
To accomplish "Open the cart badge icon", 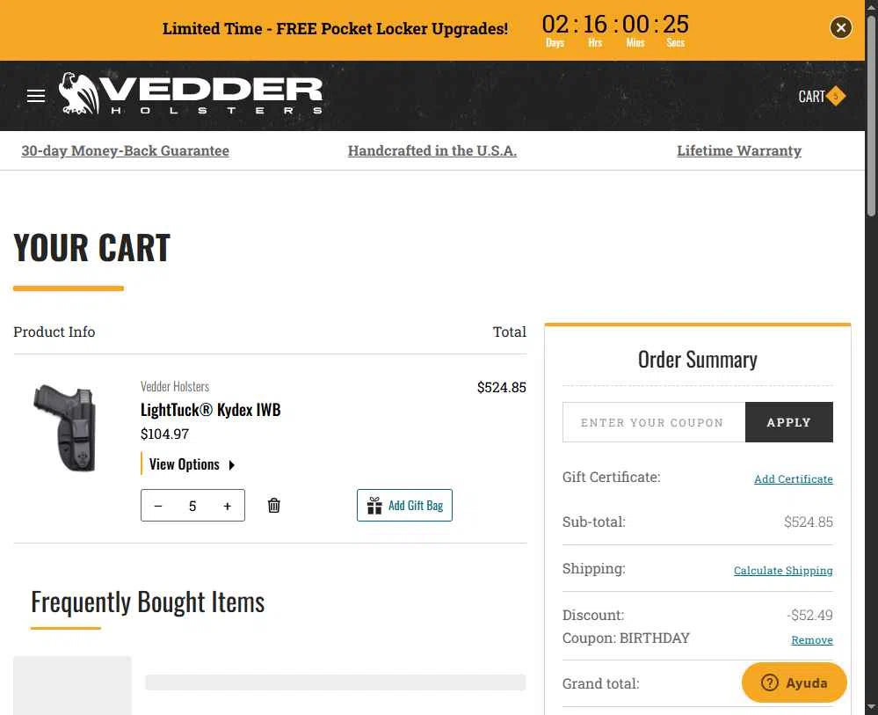I will tap(836, 97).
